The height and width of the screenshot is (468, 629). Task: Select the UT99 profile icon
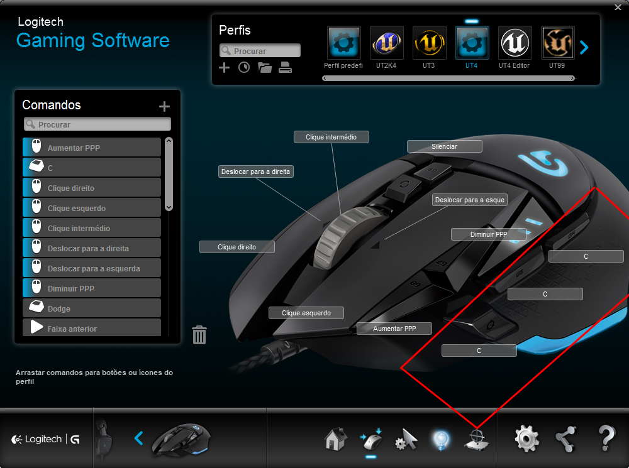pos(557,43)
